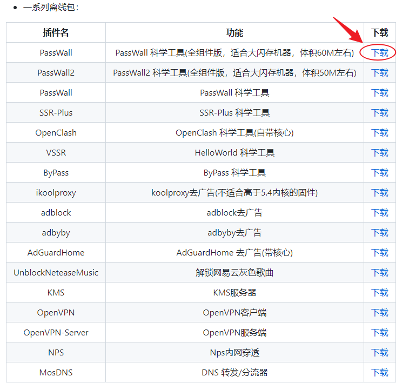Select the OpenVPN客户端 description cell
The image size is (409, 390).
pyautogui.click(x=234, y=313)
